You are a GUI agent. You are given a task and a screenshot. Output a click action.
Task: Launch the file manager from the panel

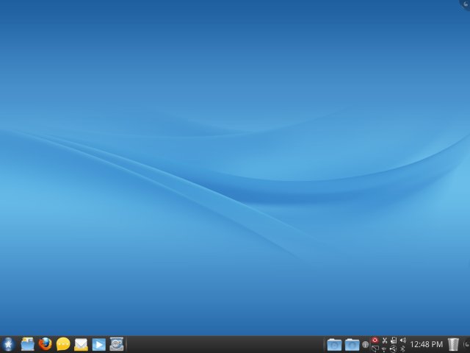click(x=28, y=344)
